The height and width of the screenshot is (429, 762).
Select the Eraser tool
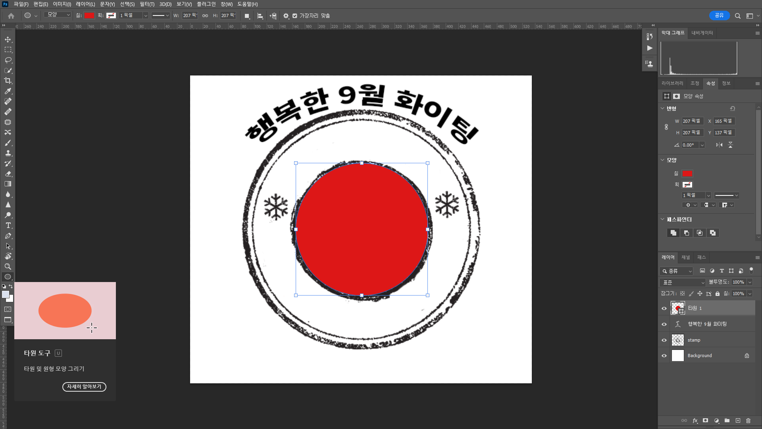[x=8, y=174]
